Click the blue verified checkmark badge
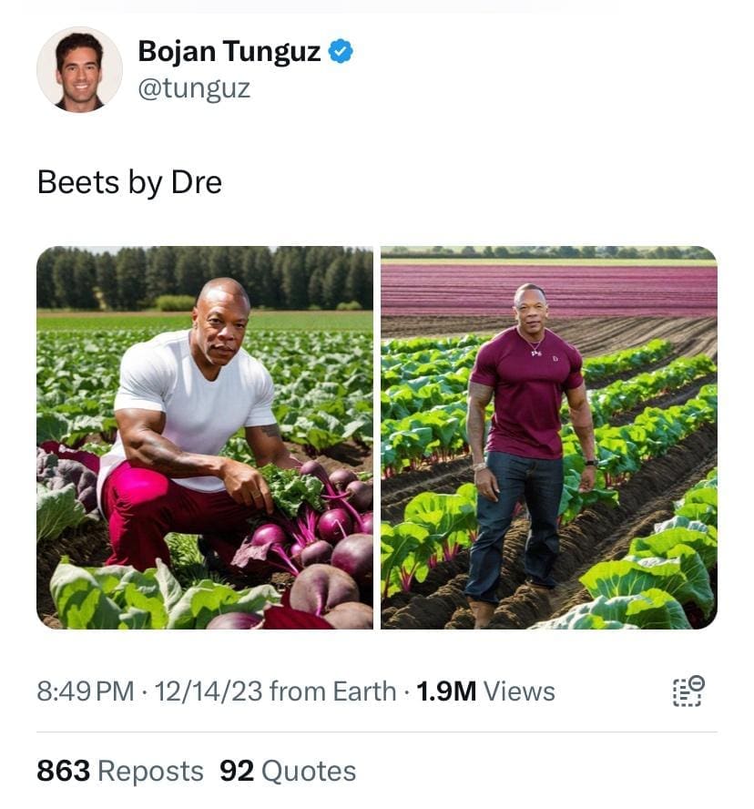This screenshot has height=809, width=754. pos(341,53)
